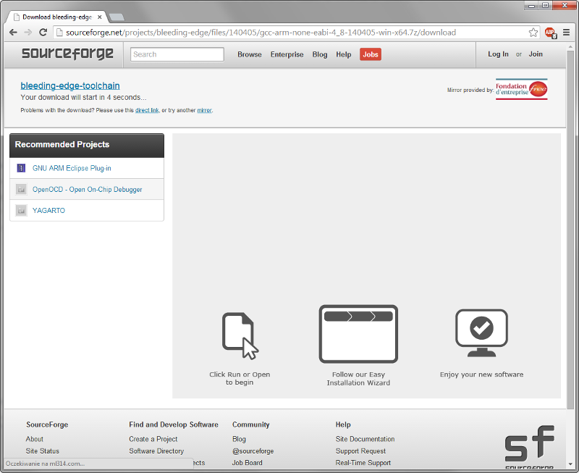Click the scrollbar down arrow
Screen dimensions: 579x473
coord(570,464)
